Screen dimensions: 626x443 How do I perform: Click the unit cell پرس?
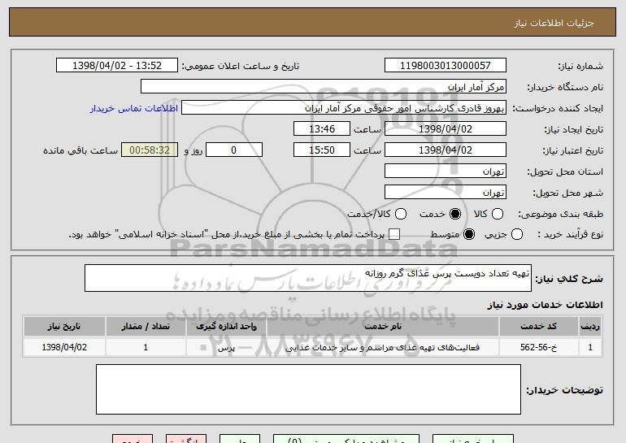coord(226,347)
